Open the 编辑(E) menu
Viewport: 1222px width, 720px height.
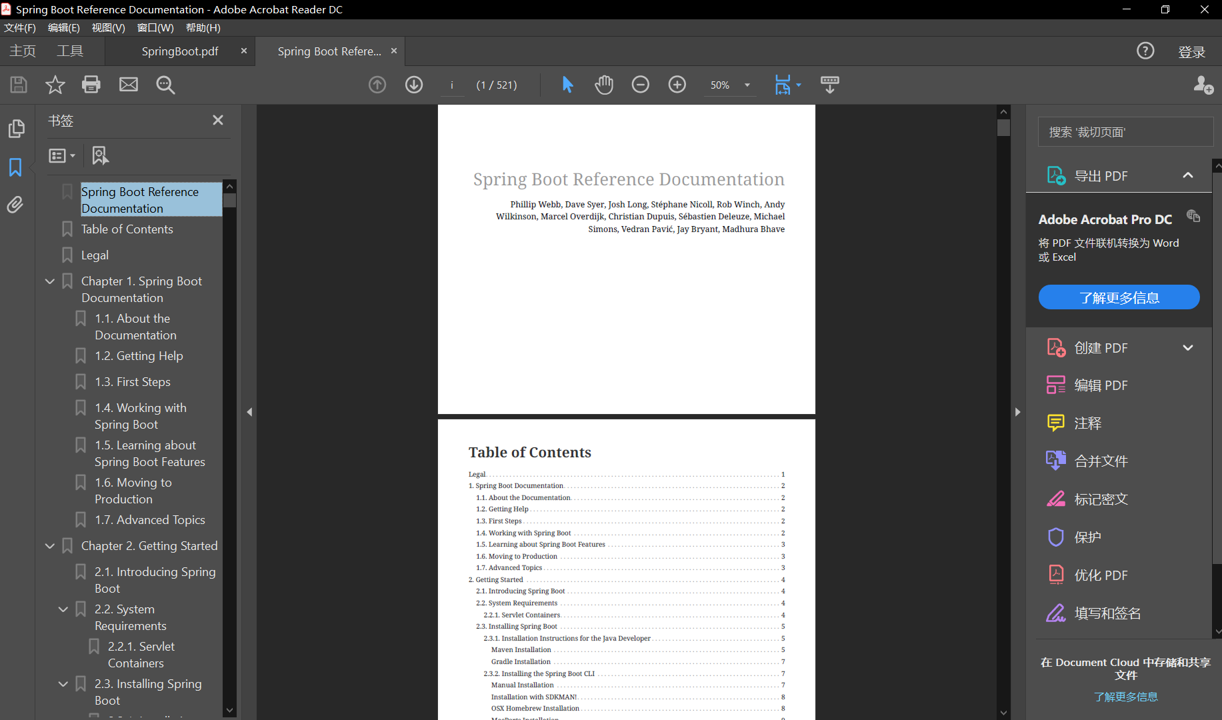(x=64, y=27)
